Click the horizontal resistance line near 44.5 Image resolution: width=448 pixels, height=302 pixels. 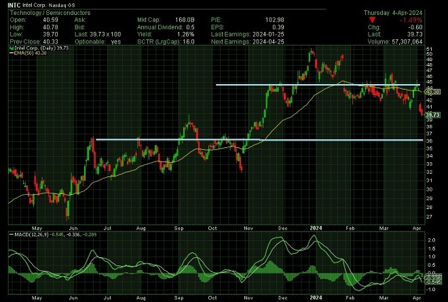[318, 85]
